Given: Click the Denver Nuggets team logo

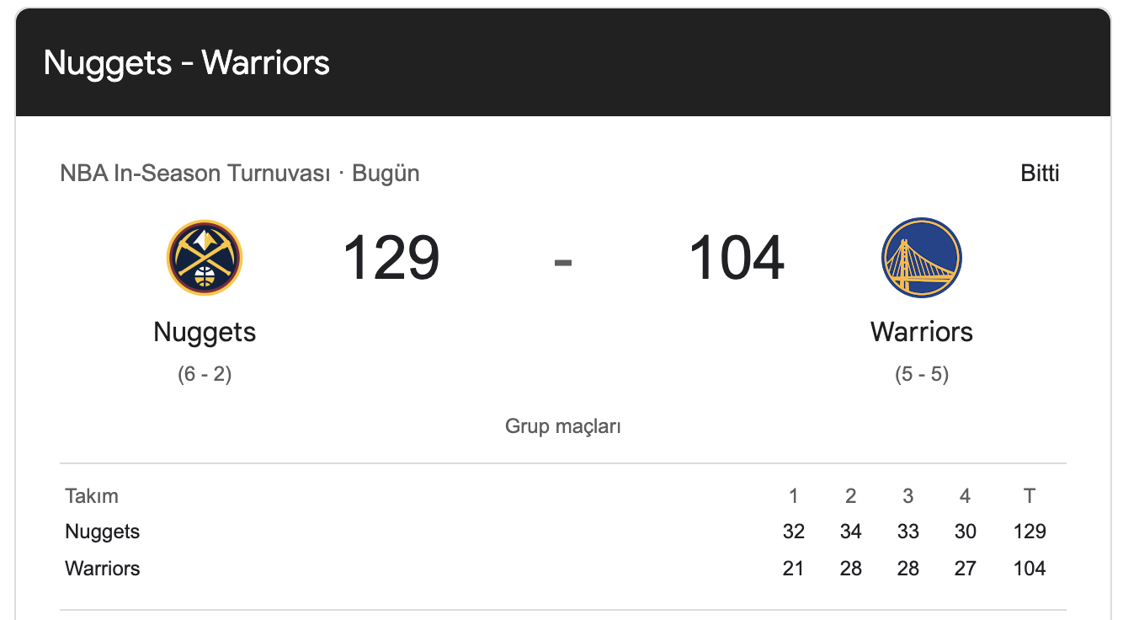Looking at the screenshot, I should (x=205, y=258).
